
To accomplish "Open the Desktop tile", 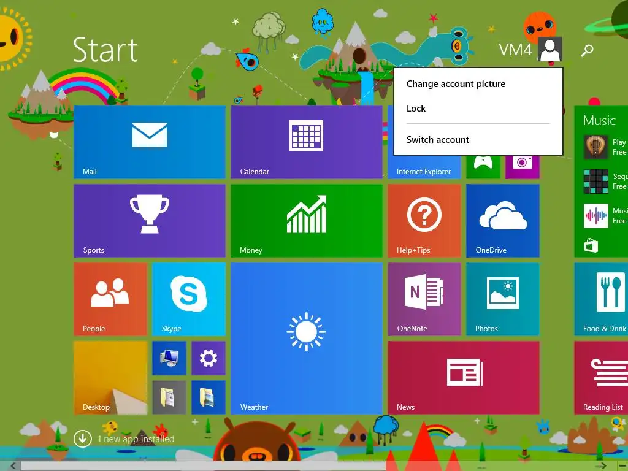I will (110, 378).
